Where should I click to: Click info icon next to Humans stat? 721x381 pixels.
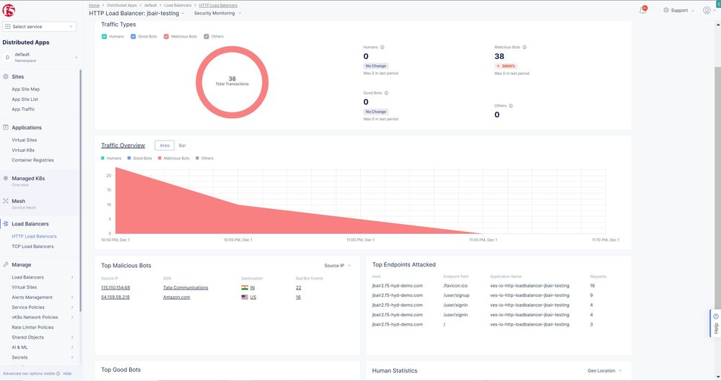tap(382, 48)
